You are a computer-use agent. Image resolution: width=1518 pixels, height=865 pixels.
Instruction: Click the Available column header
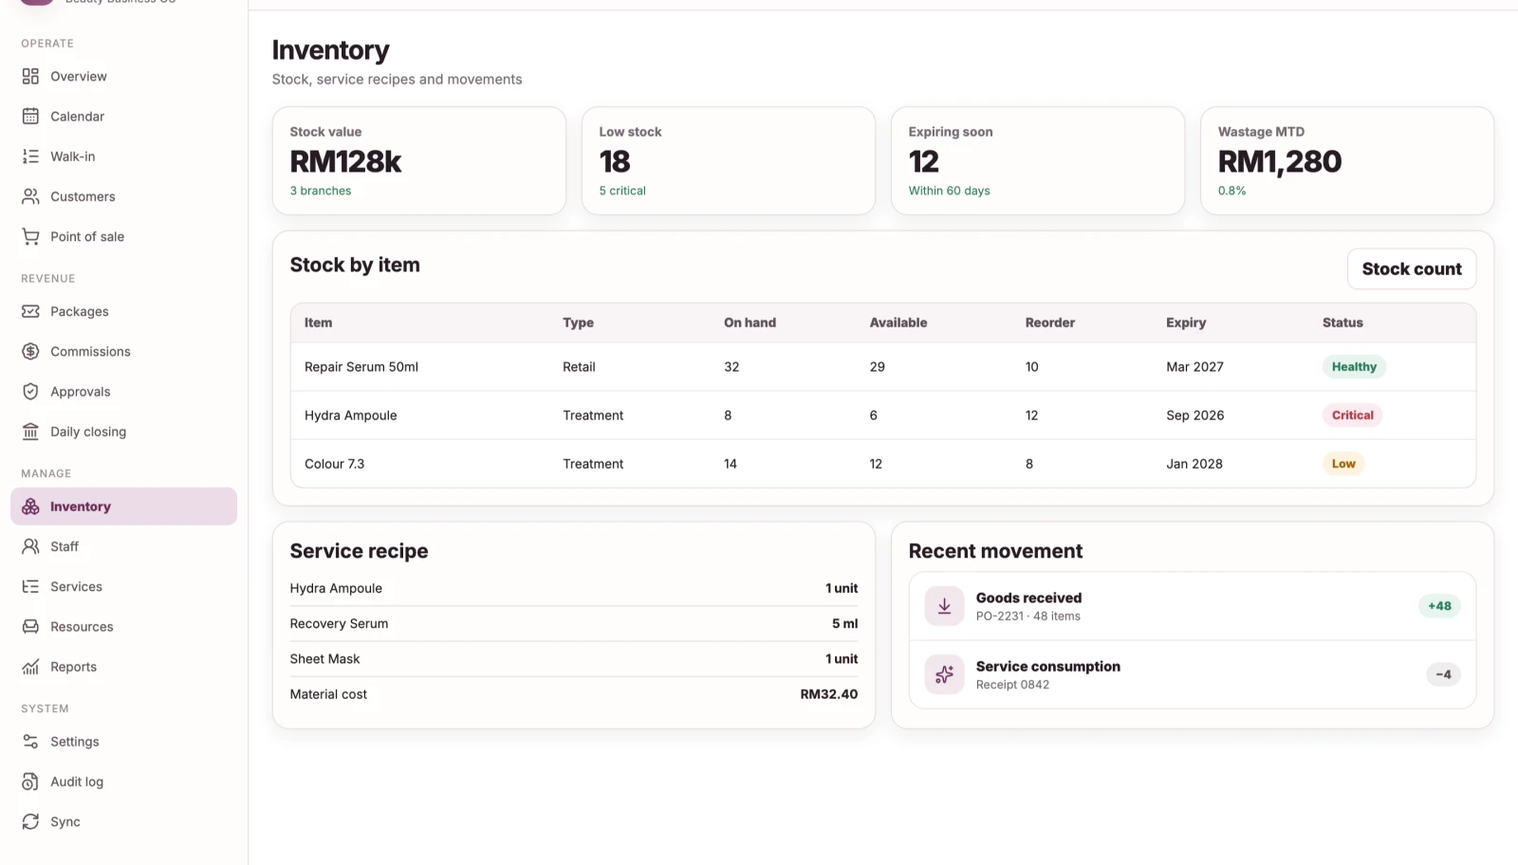pyautogui.click(x=898, y=322)
